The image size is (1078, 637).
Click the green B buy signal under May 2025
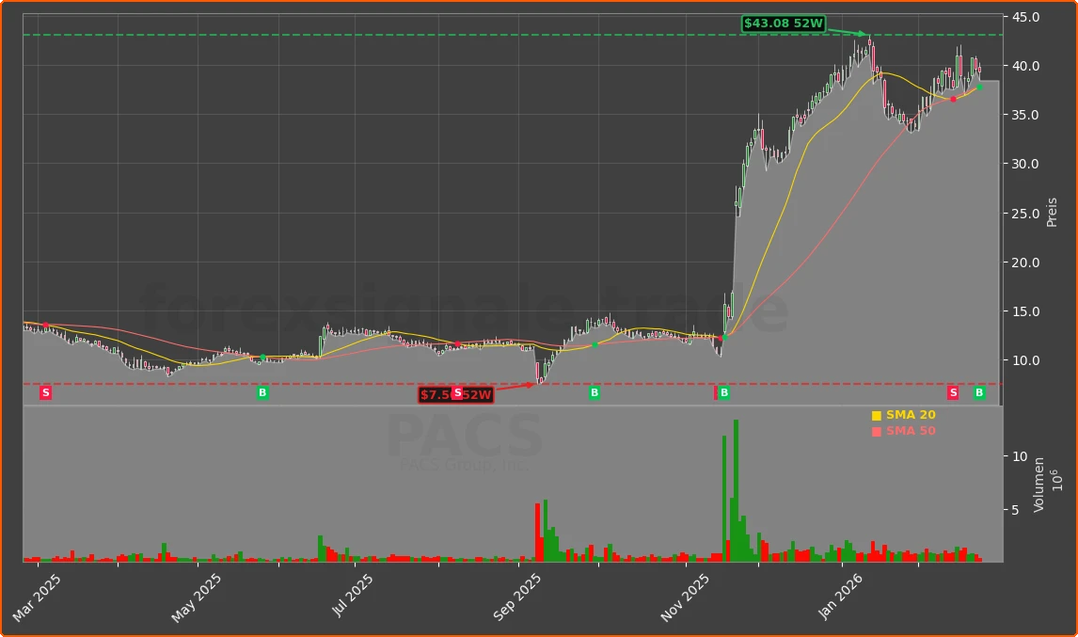pos(262,392)
